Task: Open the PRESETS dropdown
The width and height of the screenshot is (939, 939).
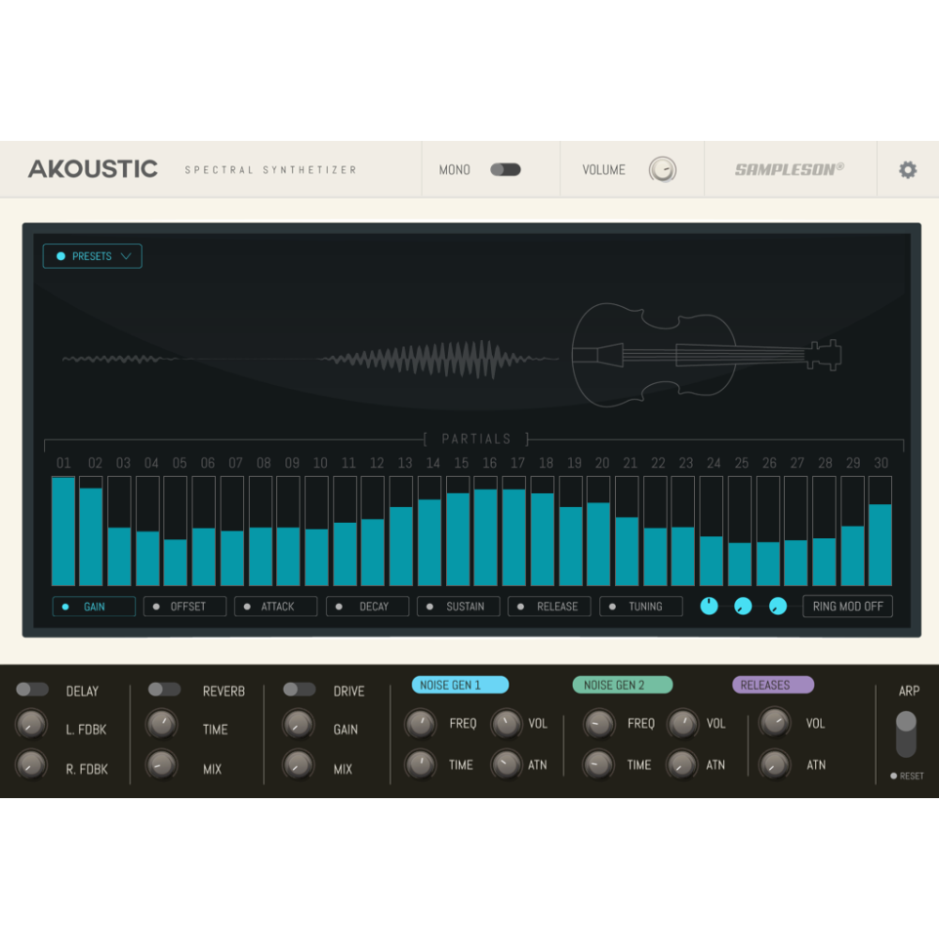Action: click(x=91, y=255)
